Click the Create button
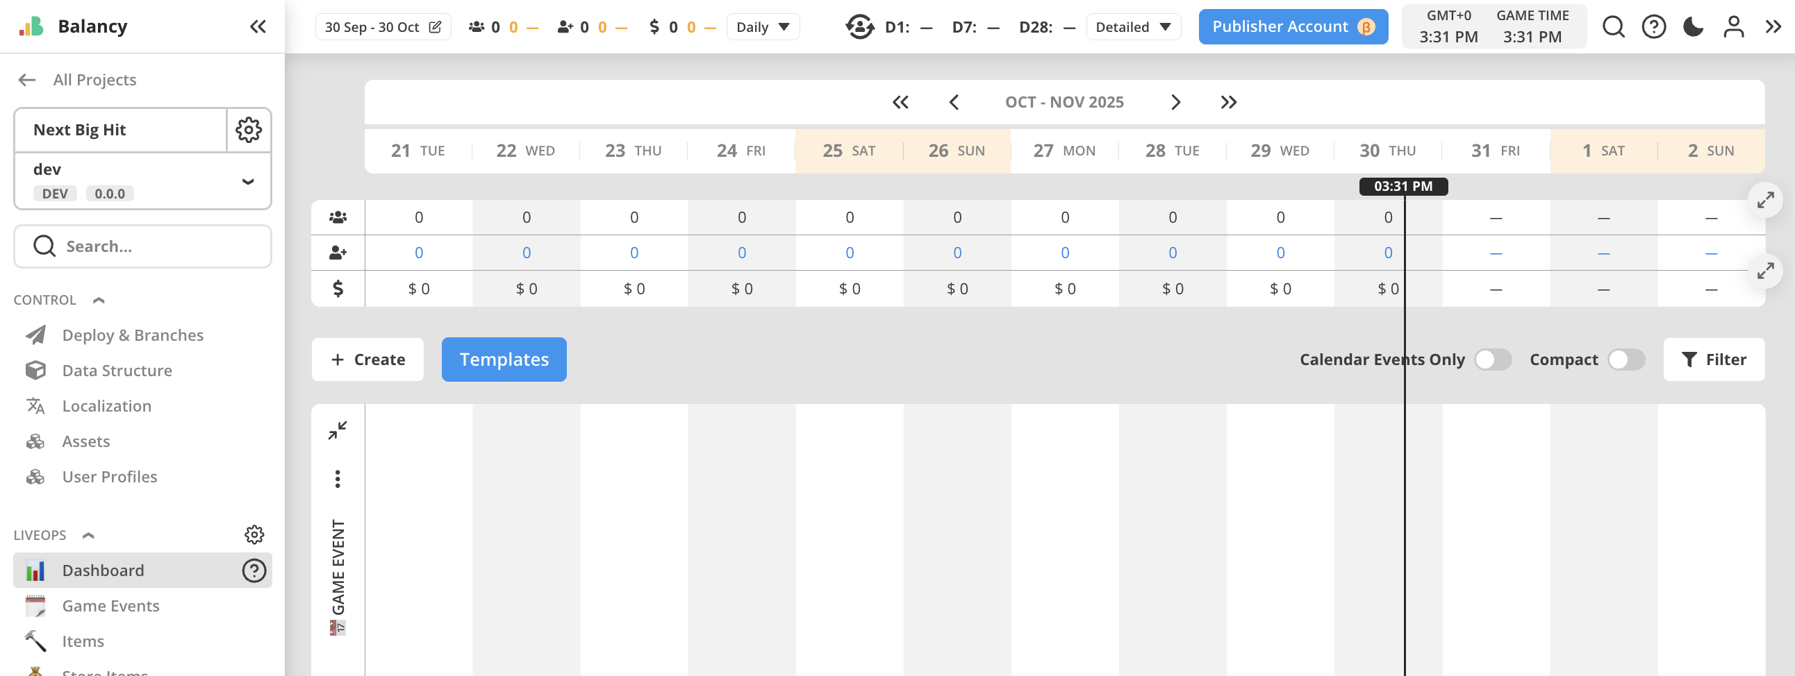The height and width of the screenshot is (676, 1795). pos(367,360)
